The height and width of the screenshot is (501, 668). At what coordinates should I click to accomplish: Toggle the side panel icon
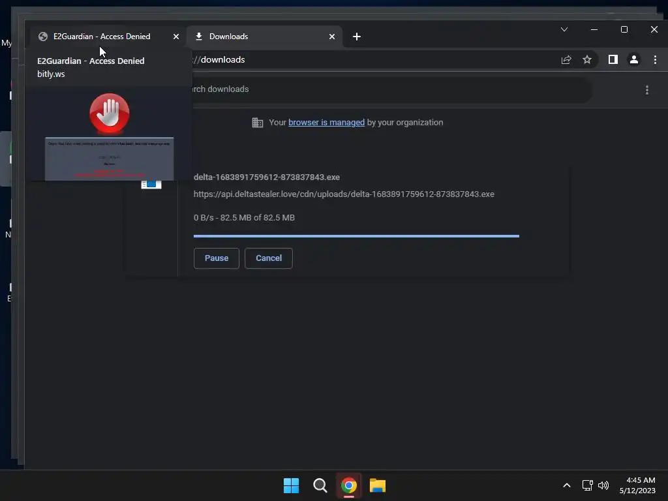[x=613, y=59]
